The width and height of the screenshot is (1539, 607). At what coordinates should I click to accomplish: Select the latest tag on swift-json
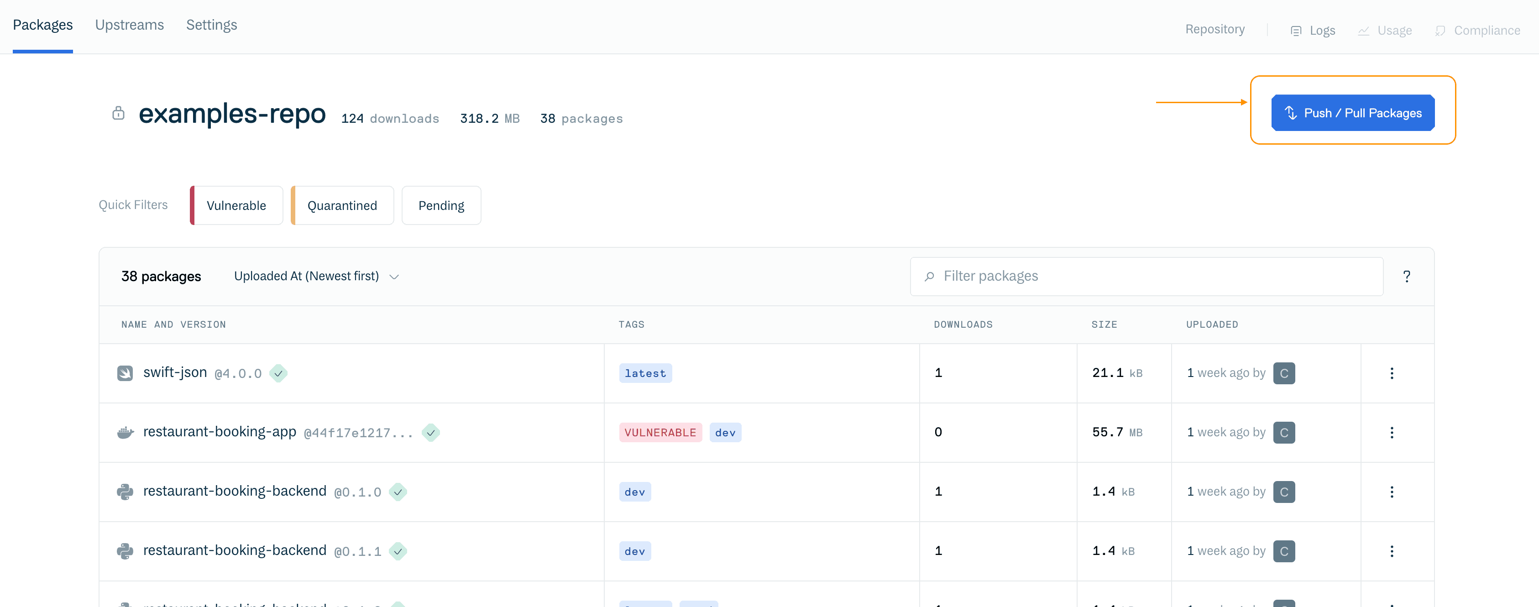click(x=645, y=373)
